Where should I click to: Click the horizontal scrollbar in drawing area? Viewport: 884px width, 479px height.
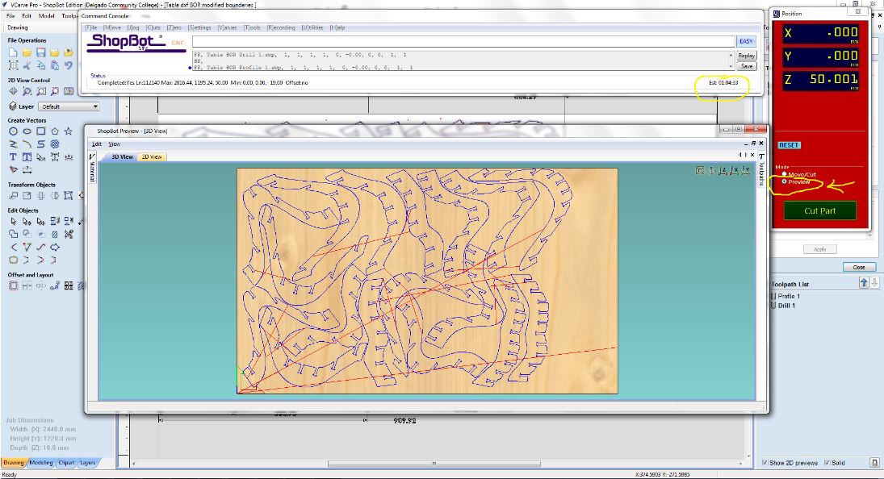[434, 464]
